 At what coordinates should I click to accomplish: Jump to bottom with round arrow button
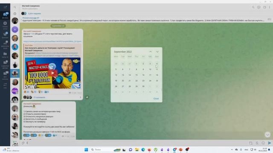[267, 134]
